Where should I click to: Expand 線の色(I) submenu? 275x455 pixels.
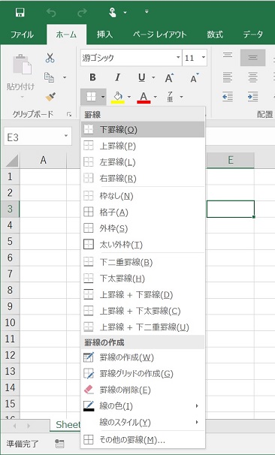click(143, 406)
